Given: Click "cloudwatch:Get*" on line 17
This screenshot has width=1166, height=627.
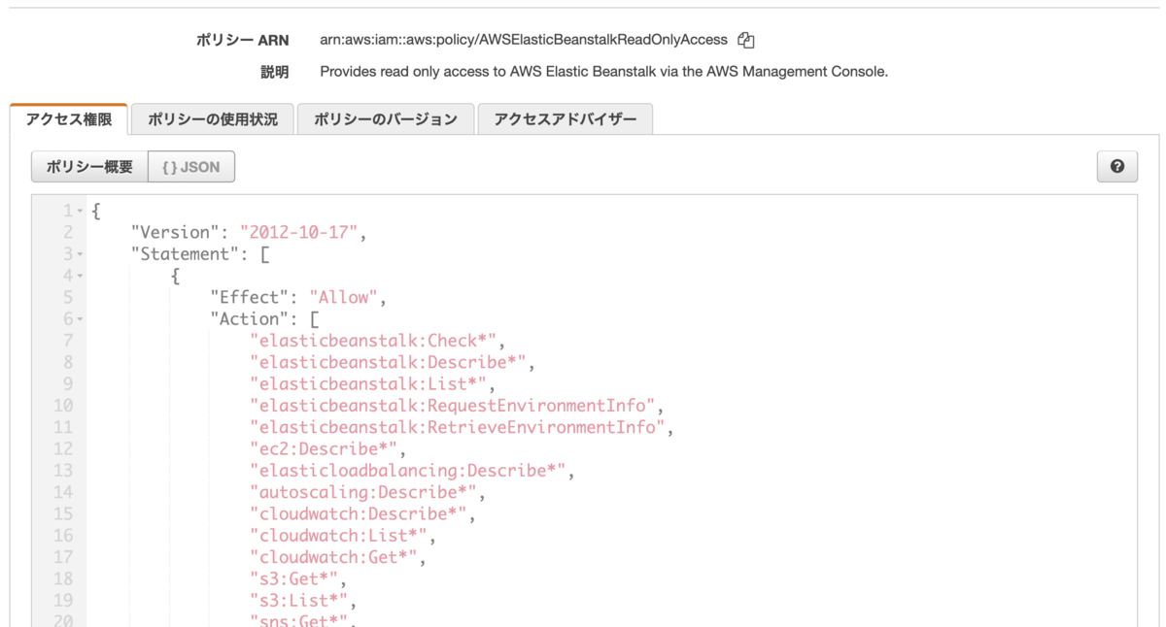Looking at the screenshot, I should (x=334, y=557).
